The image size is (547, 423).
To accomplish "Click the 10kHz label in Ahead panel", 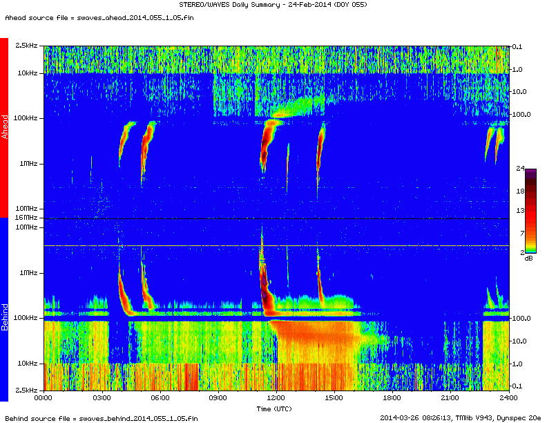I will click(x=28, y=73).
